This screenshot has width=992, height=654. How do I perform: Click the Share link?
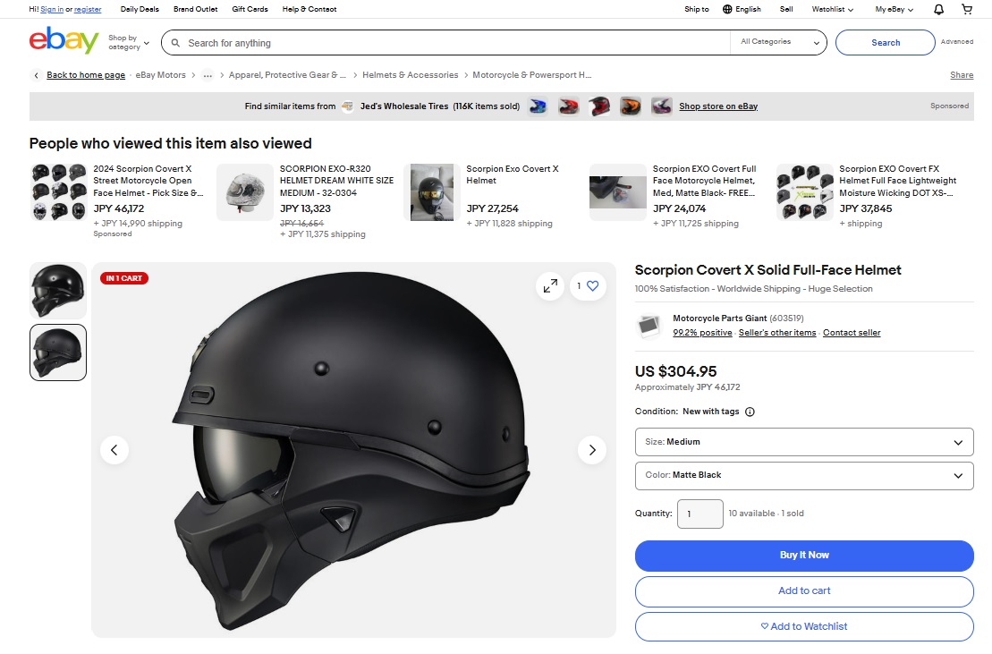(962, 75)
